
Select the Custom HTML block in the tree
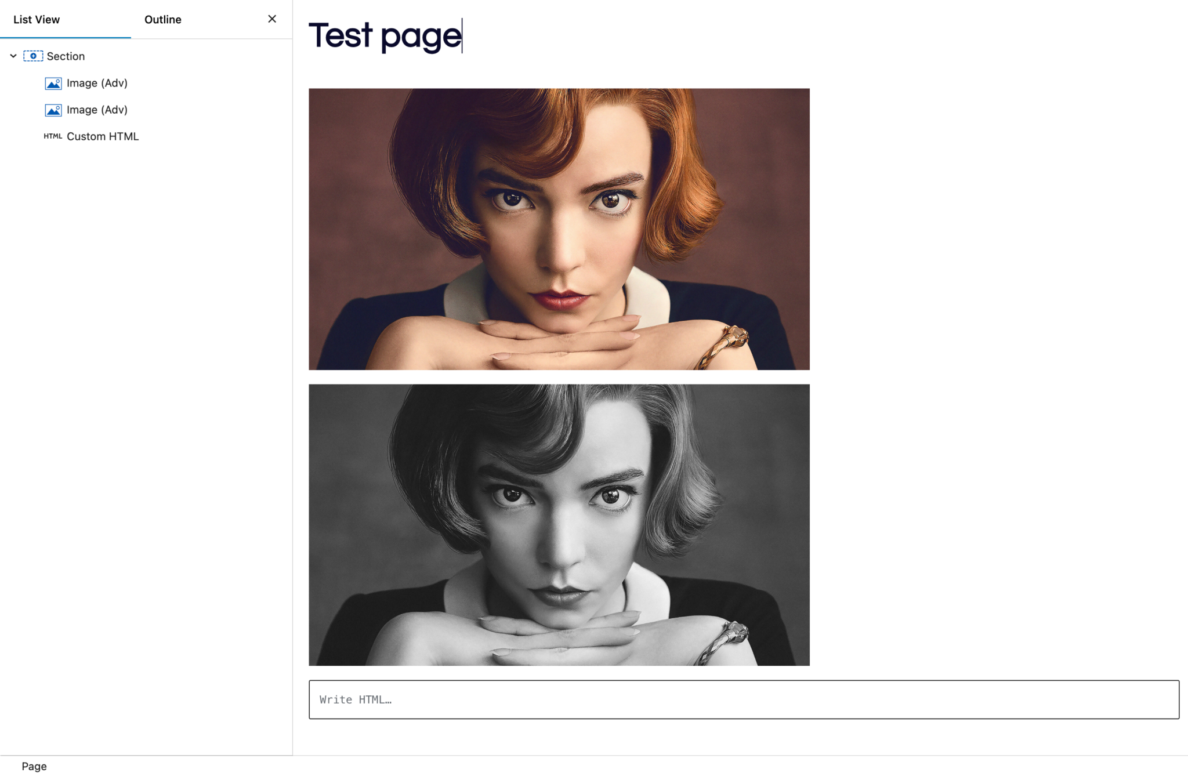coord(103,136)
